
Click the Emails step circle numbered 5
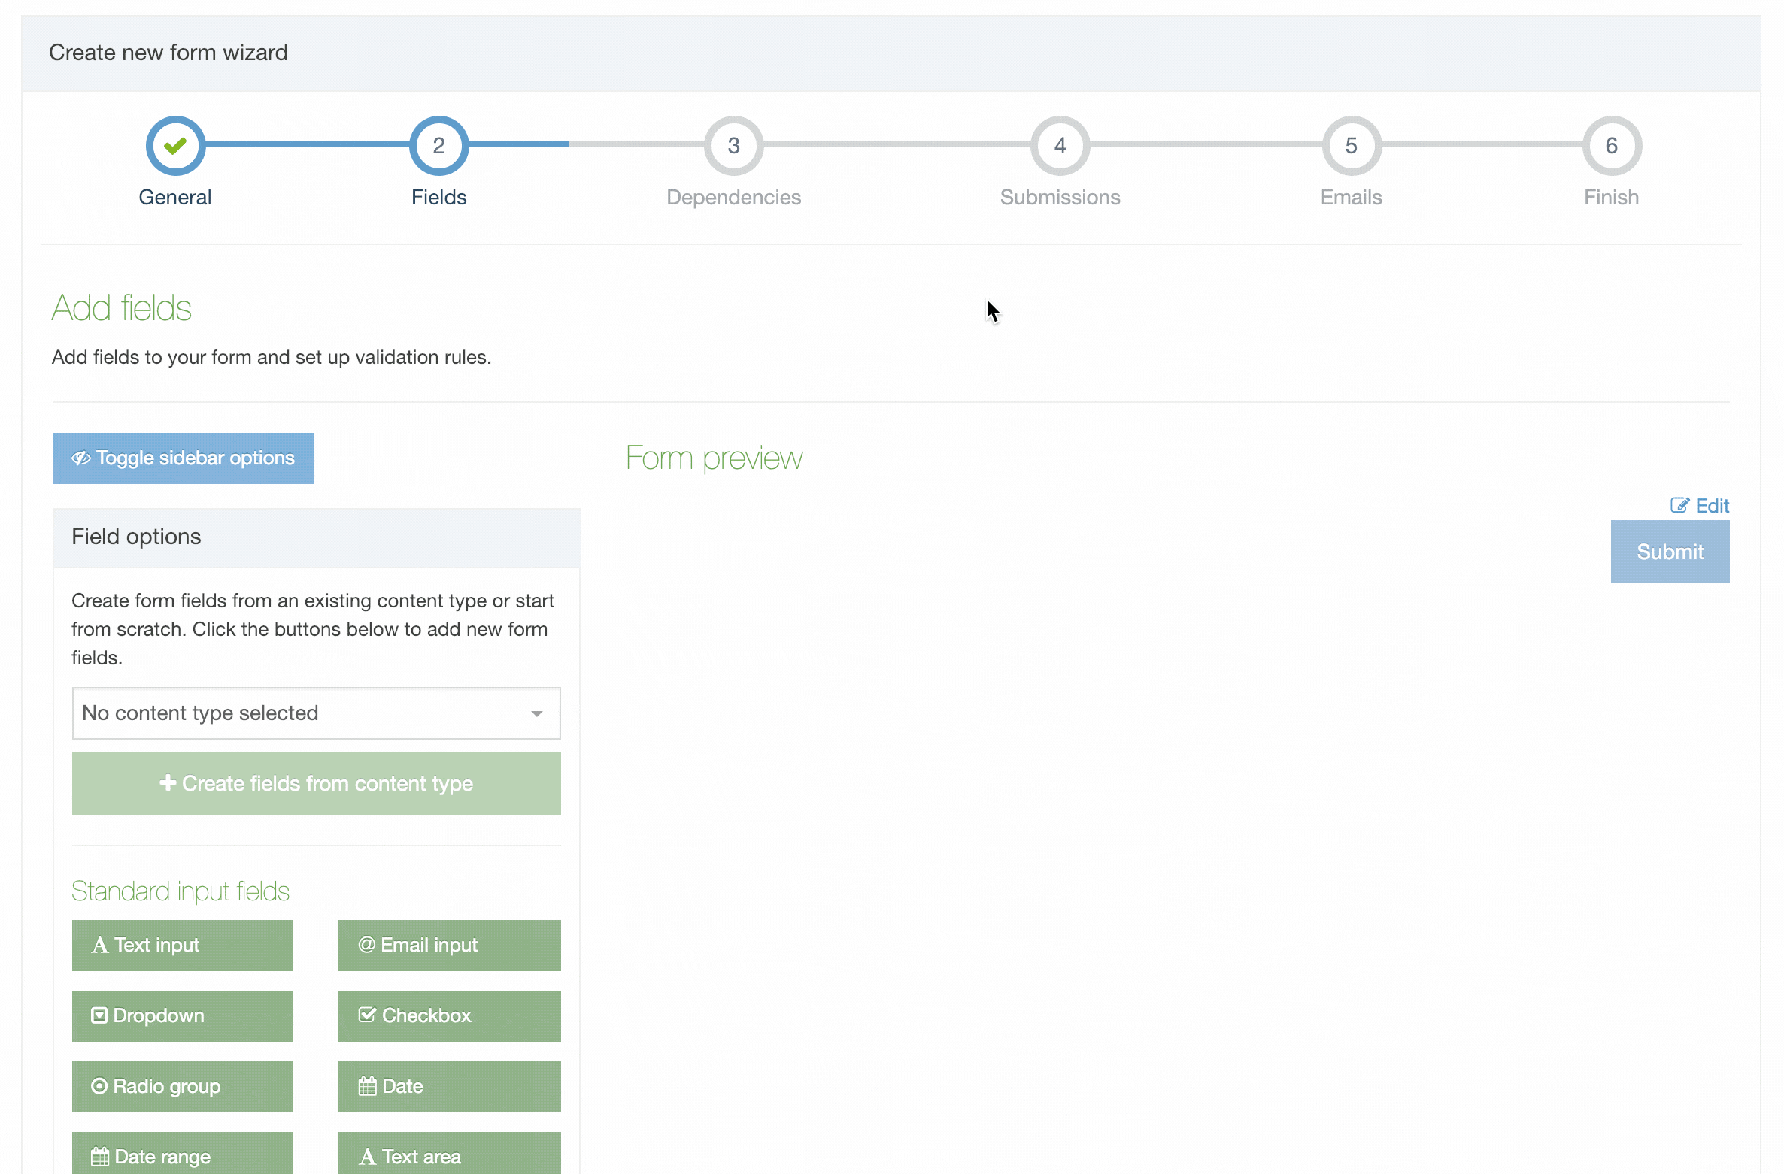point(1351,145)
